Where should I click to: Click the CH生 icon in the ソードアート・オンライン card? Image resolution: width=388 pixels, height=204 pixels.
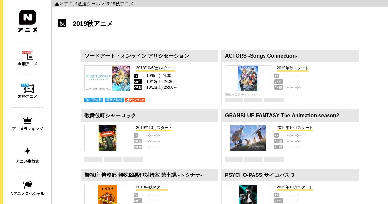point(138,82)
